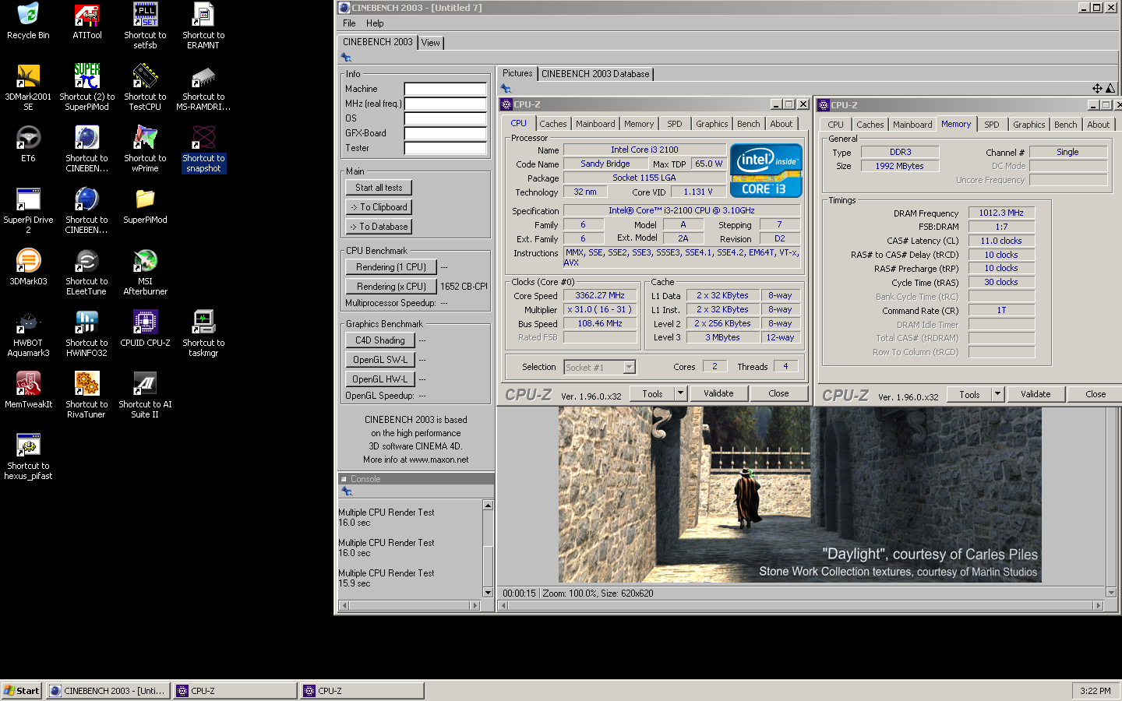Start the OpenGL HW-L benchmark
The width and height of the screenshot is (1122, 701).
pyautogui.click(x=379, y=379)
